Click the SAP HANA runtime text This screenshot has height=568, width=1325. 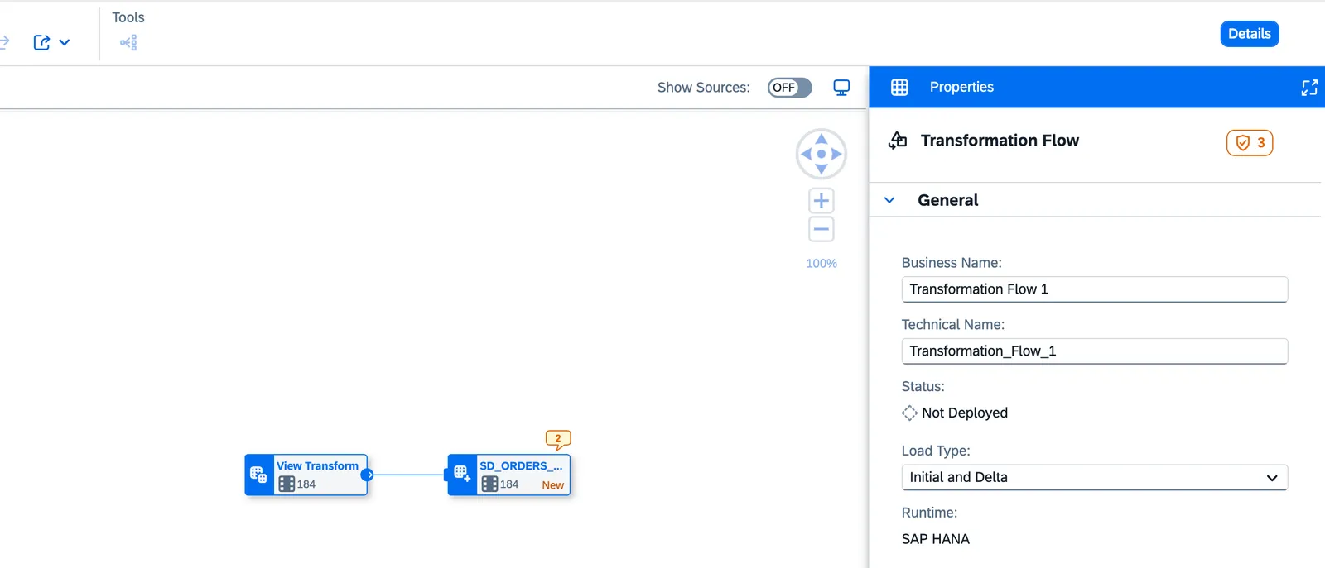tap(935, 539)
